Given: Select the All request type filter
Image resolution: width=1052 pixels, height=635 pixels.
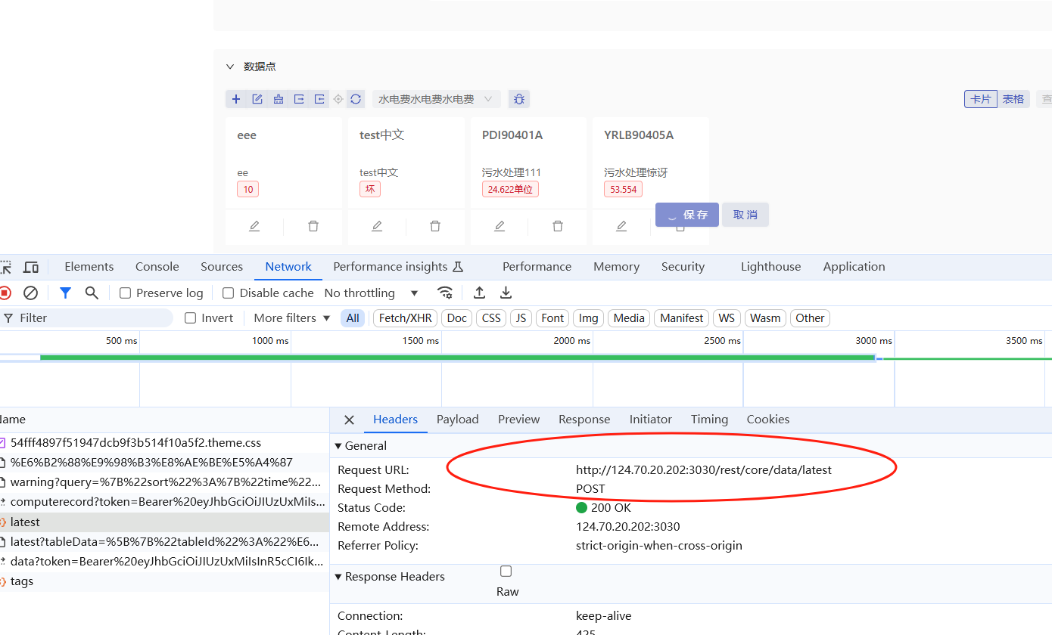Looking at the screenshot, I should tap(353, 318).
